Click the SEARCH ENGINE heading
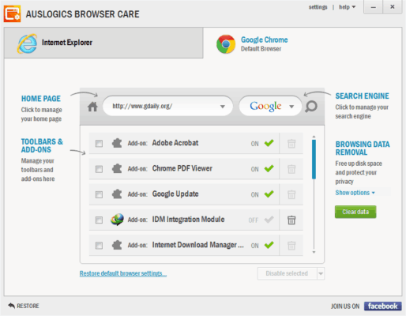 tap(362, 96)
